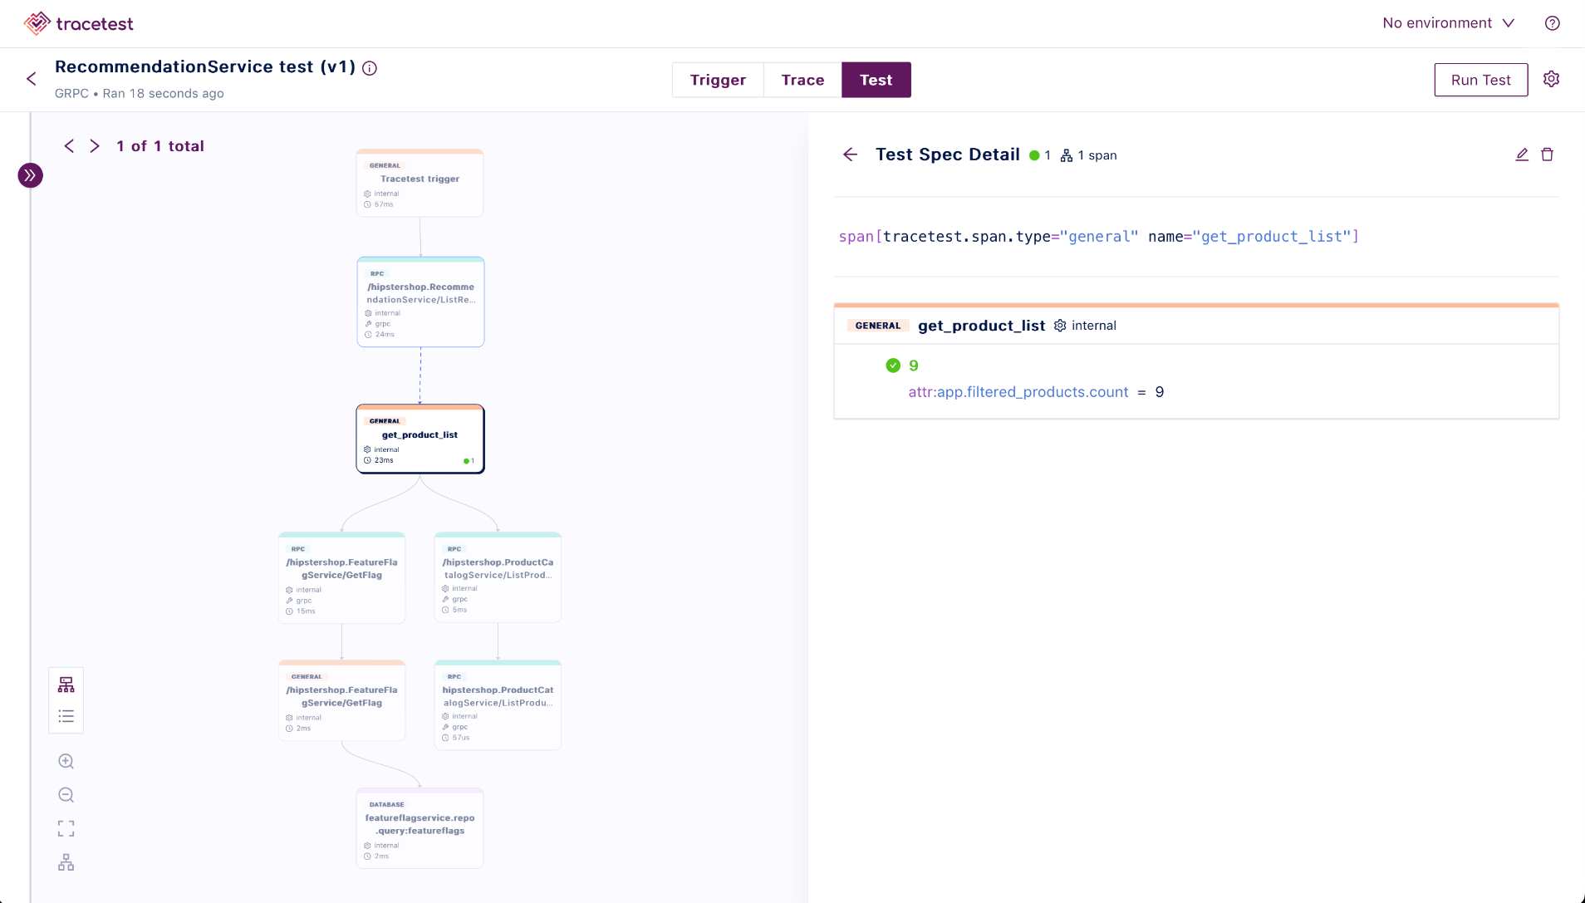Click the bottom hierarchy layout icon

pyautogui.click(x=66, y=862)
